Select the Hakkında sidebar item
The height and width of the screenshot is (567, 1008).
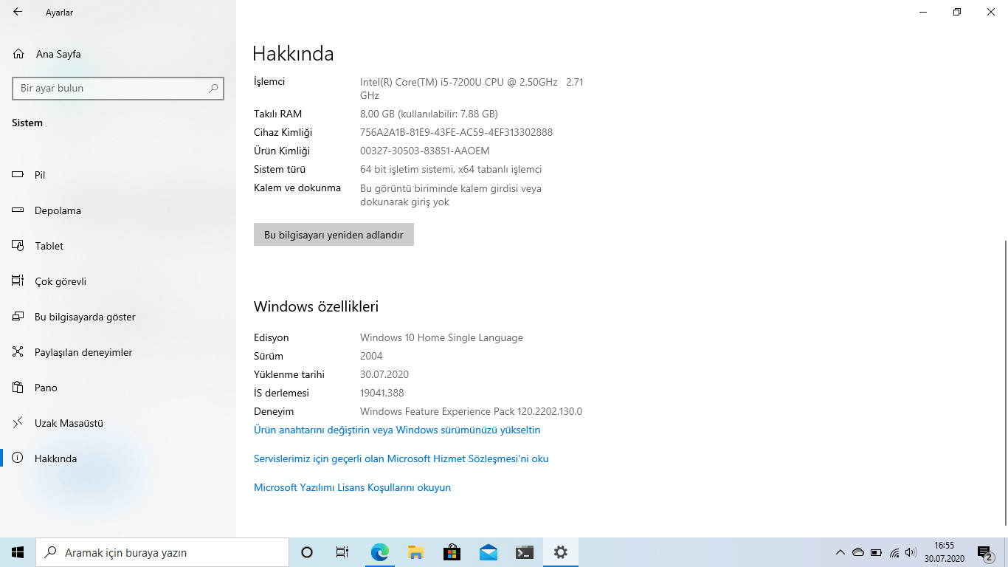coord(118,458)
